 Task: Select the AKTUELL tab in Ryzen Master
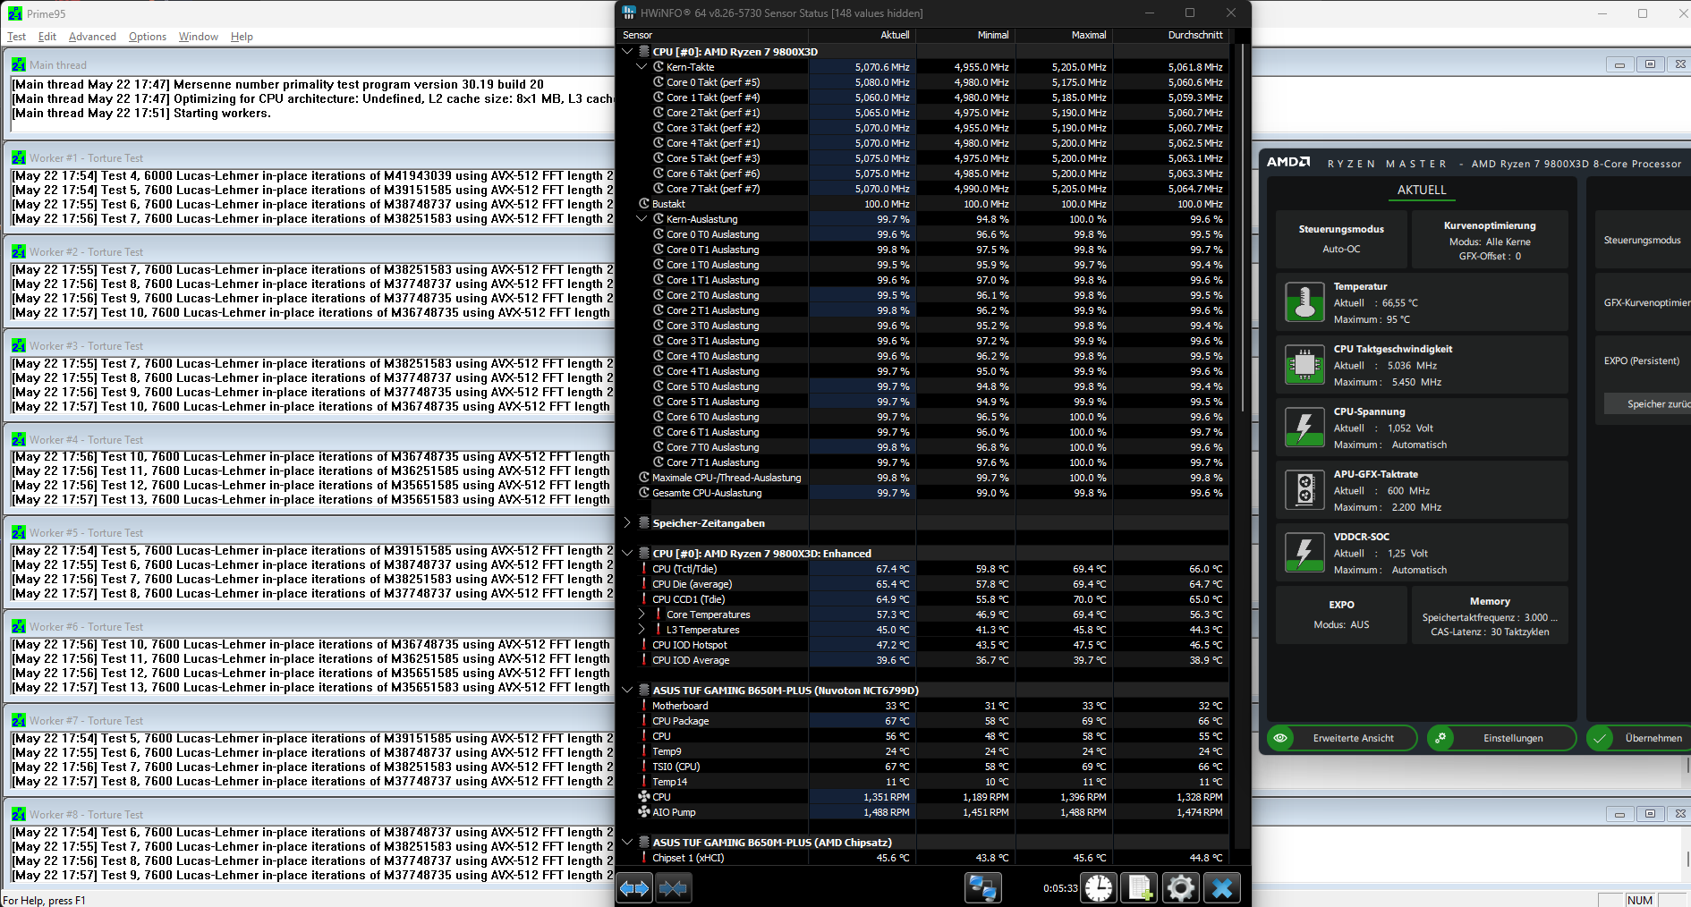coord(1422,191)
